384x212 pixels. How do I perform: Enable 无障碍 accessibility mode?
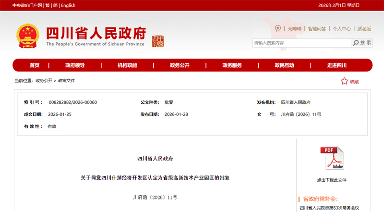tap(293, 29)
